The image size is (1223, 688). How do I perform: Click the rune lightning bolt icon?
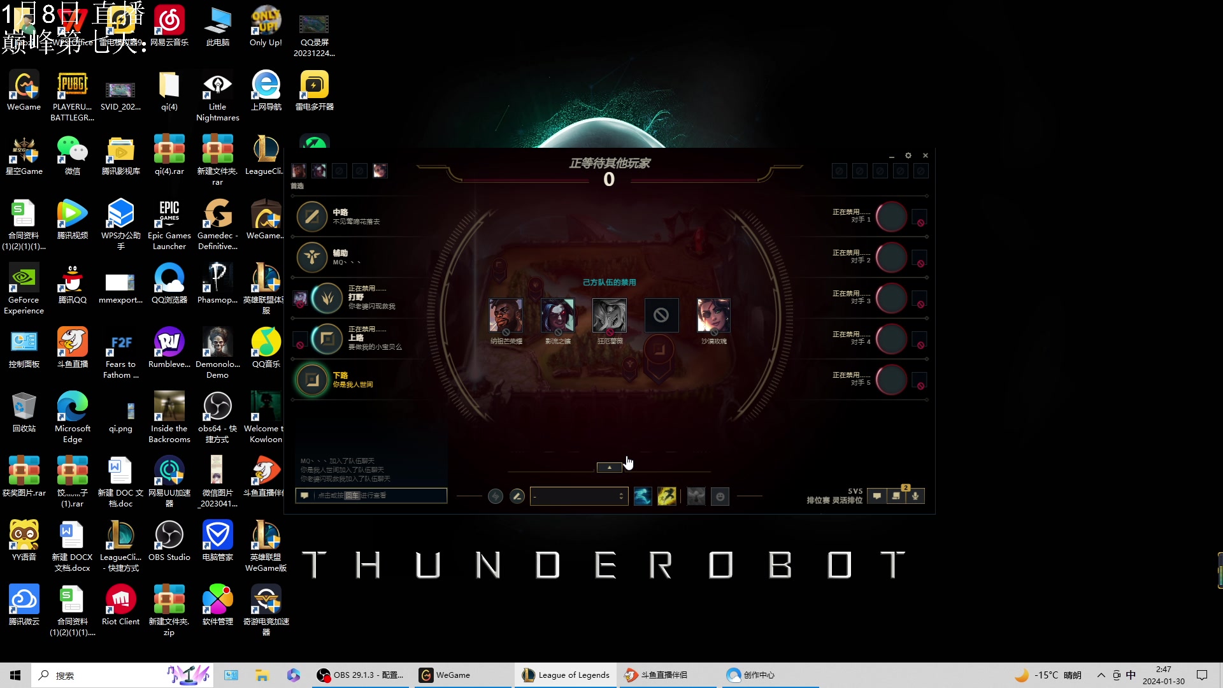click(495, 496)
